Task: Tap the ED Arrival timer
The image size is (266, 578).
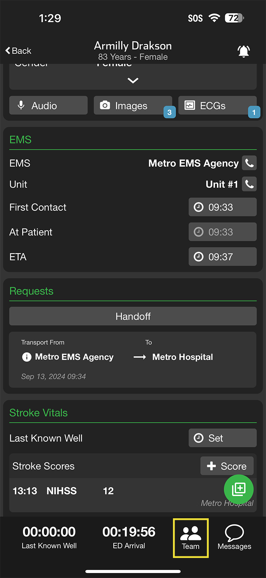Action: [129, 537]
